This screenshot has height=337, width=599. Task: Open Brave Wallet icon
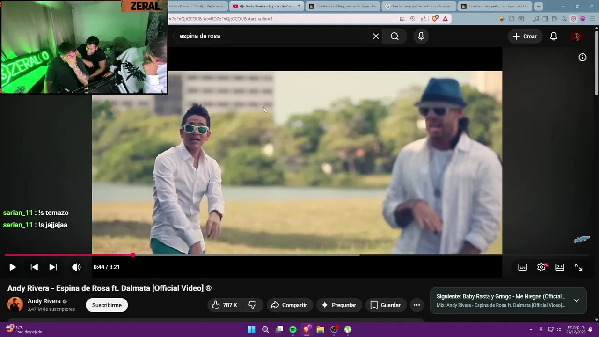click(555, 19)
